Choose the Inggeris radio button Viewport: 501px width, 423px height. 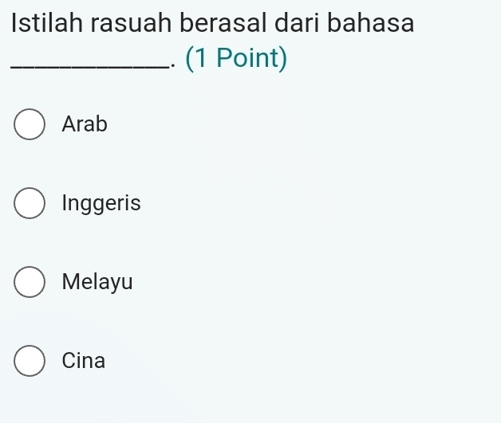(30, 204)
